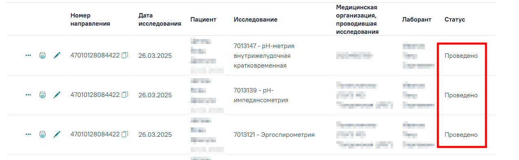Image resolution: width=519 pixels, height=160 pixels.
Task: Copy the referral number in the pH-импедансометрия row
Action: 125,95
